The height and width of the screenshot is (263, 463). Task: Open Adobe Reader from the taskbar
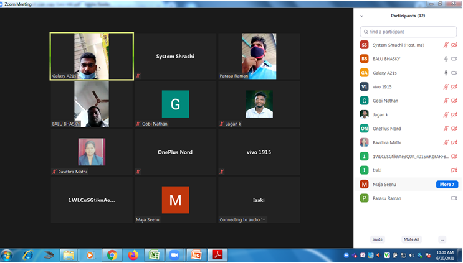click(217, 255)
